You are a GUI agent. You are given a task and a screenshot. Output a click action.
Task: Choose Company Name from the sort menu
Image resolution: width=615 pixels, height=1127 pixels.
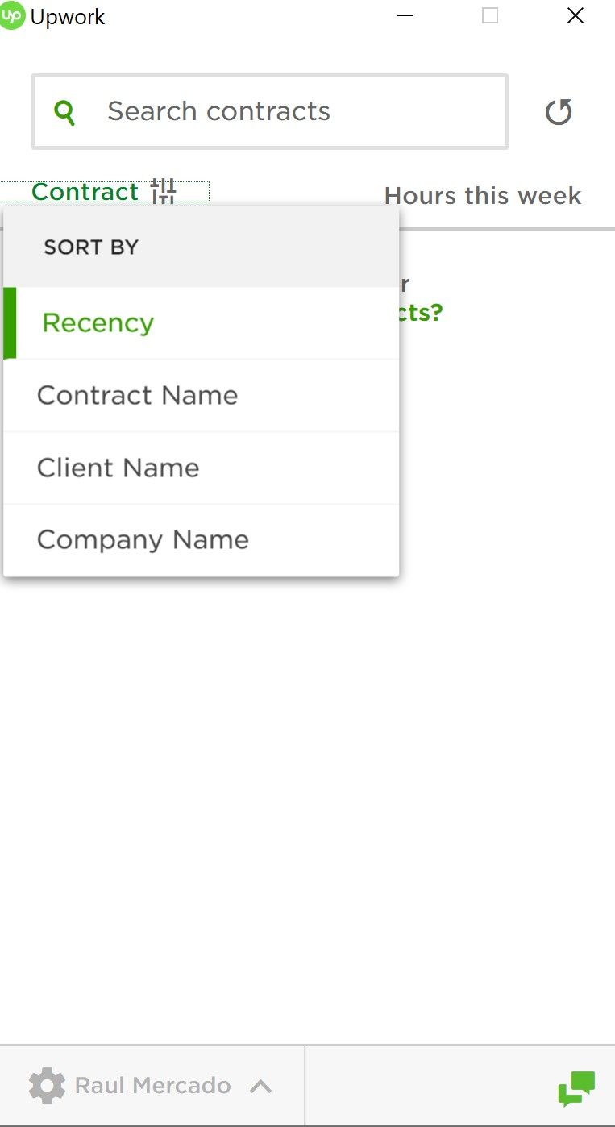[x=143, y=539]
